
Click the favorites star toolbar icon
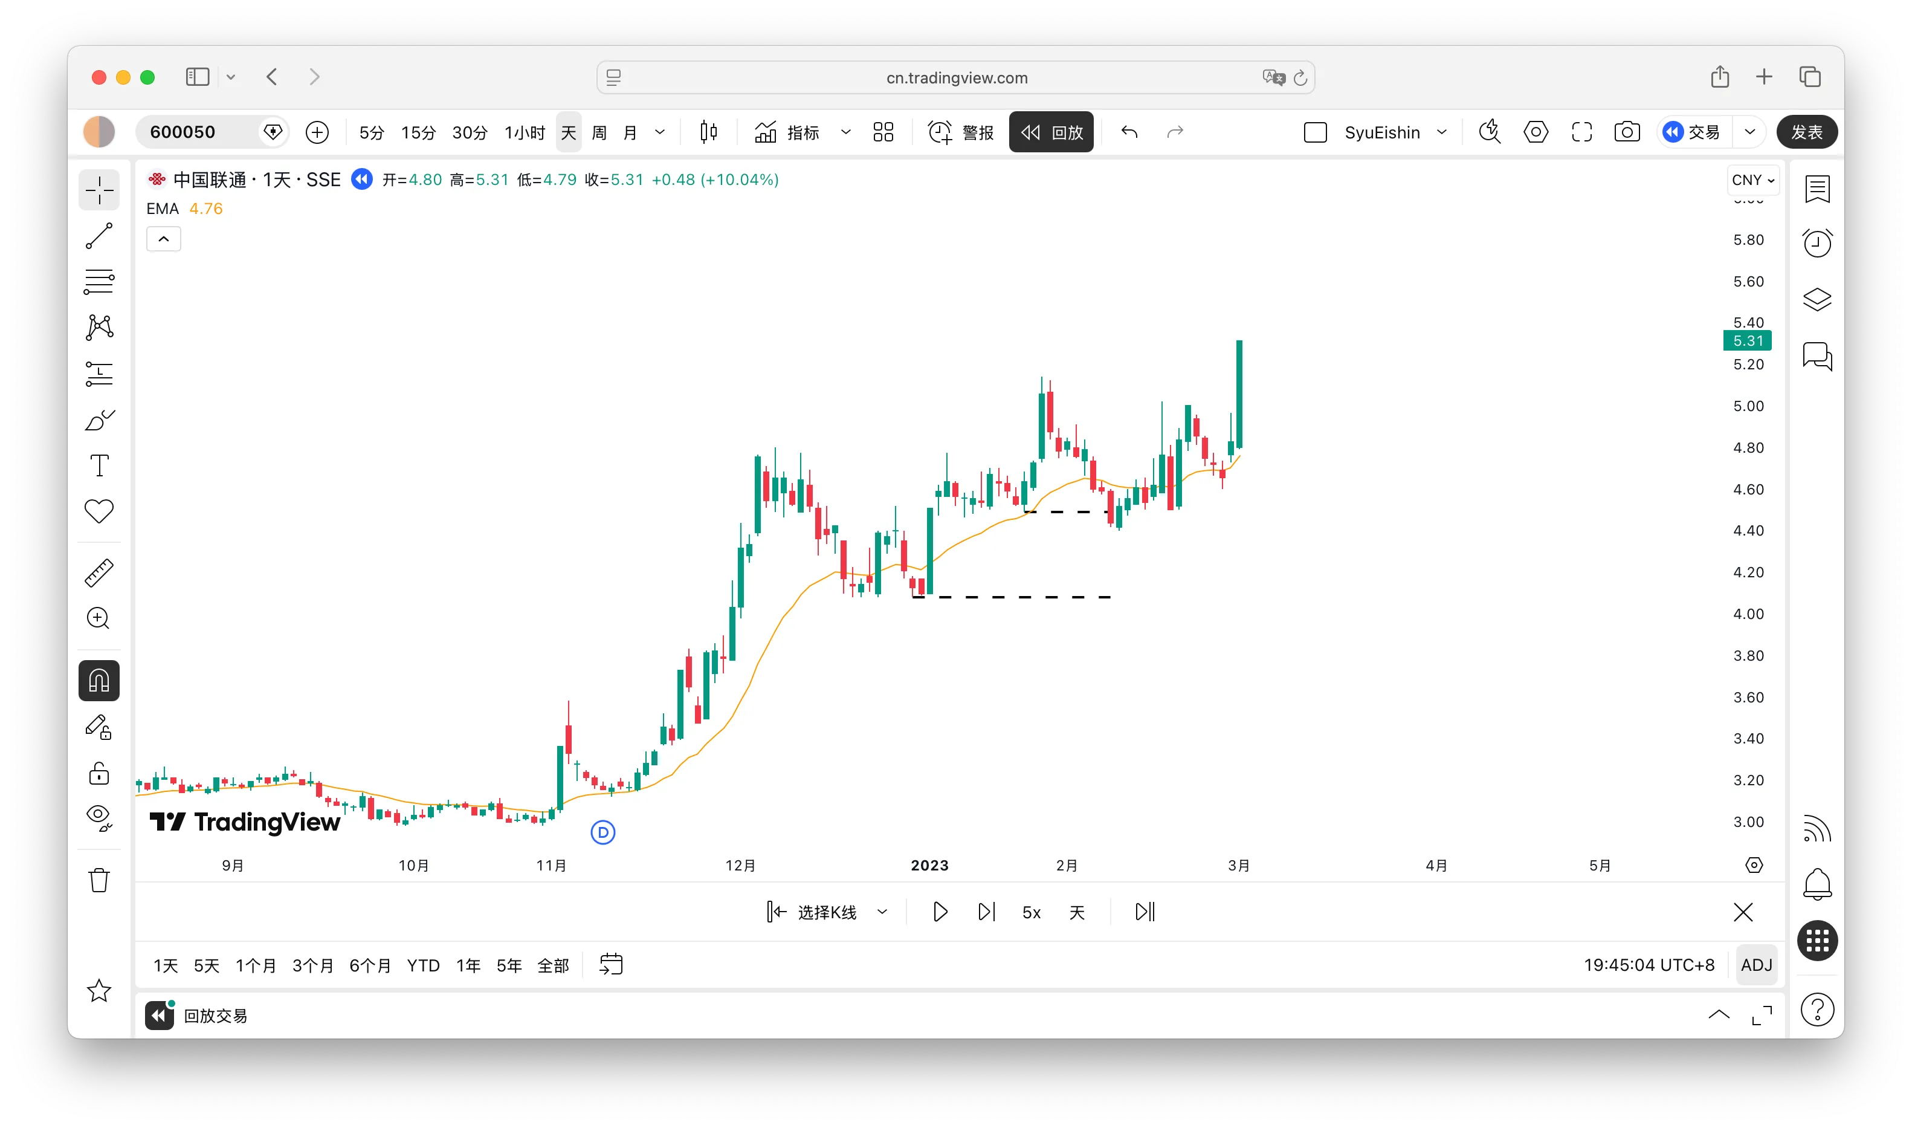click(99, 990)
